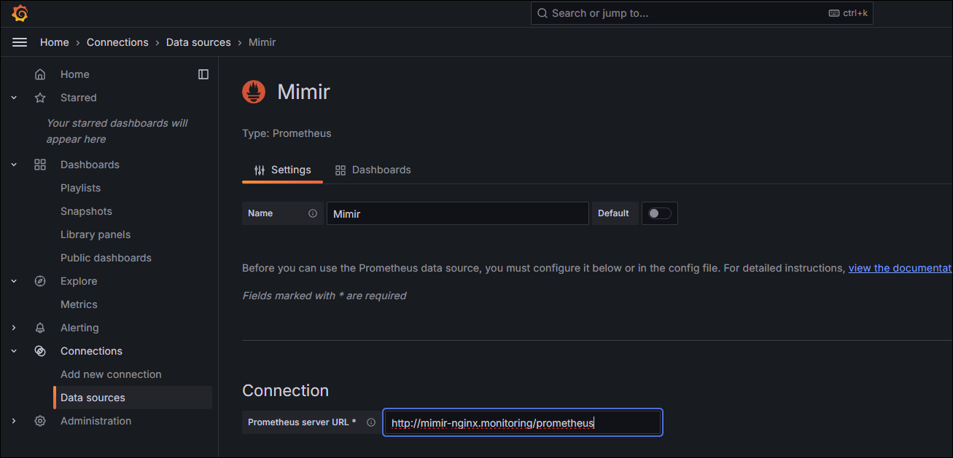This screenshot has height=458, width=953.
Task: Click the Home house icon in sidebar
Action: 40,74
